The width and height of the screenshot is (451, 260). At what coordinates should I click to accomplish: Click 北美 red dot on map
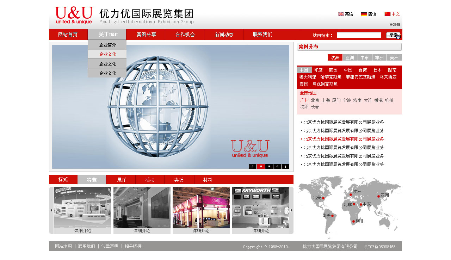pyautogui.click(x=323, y=198)
